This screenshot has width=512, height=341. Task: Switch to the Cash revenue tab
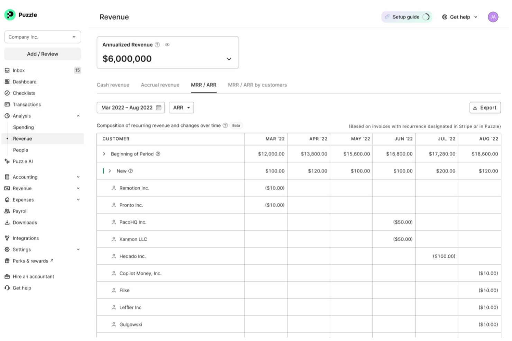point(113,85)
